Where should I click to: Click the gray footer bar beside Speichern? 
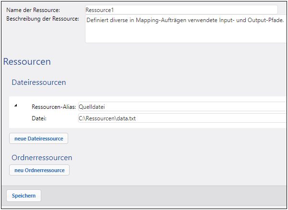click(x=163, y=196)
